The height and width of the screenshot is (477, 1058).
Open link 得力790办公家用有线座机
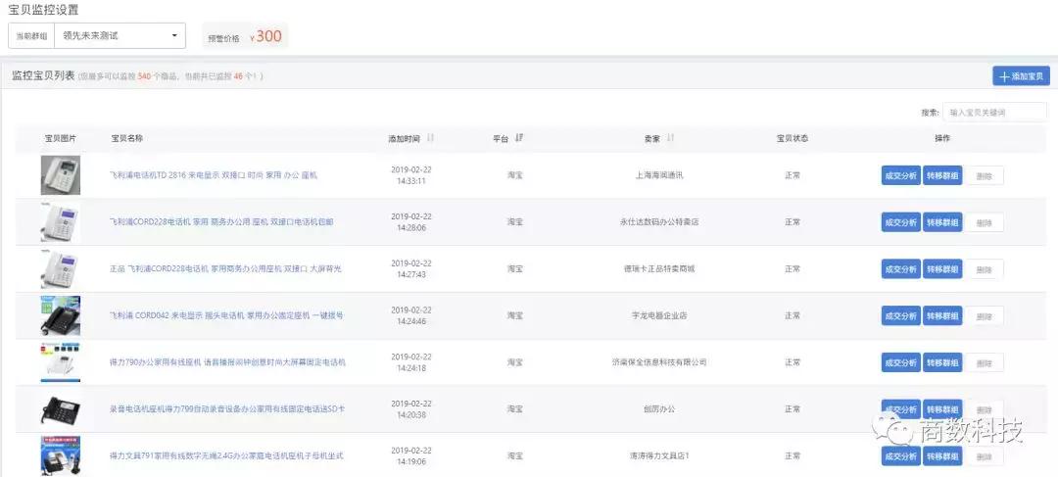pyautogui.click(x=227, y=362)
